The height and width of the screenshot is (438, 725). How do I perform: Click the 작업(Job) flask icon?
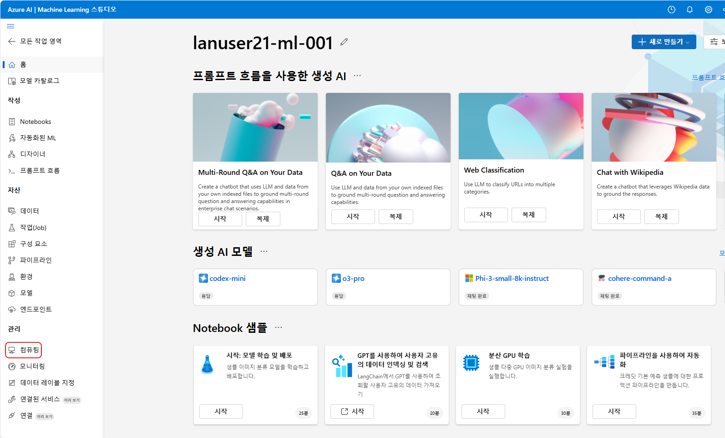[x=12, y=228]
